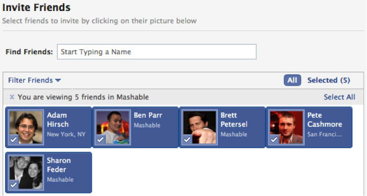
Task: Focus the Find Friends name field
Action: tap(157, 52)
